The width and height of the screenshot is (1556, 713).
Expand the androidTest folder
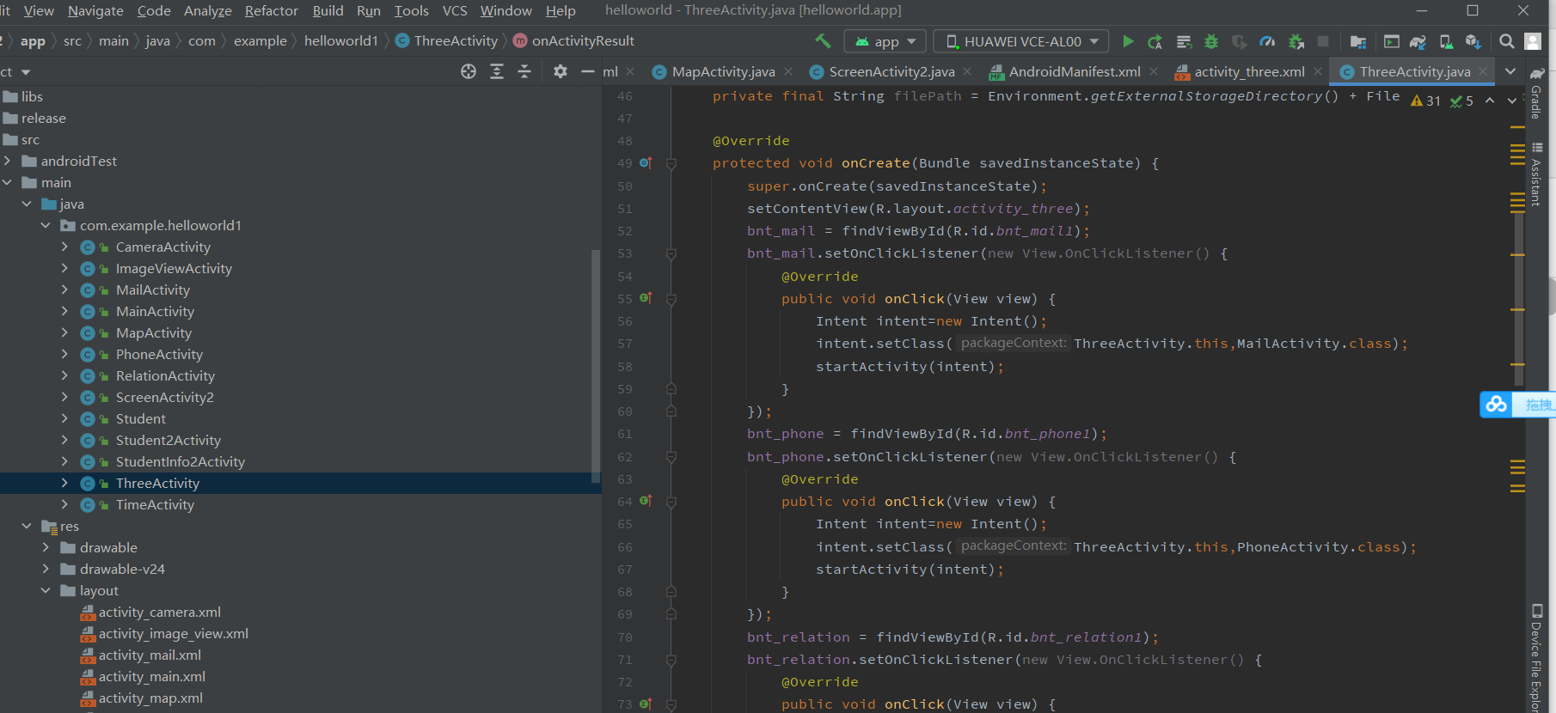pyautogui.click(x=8, y=161)
